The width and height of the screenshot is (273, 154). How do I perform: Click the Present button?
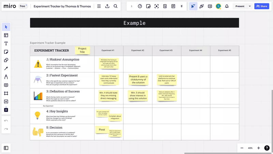click(240, 6)
